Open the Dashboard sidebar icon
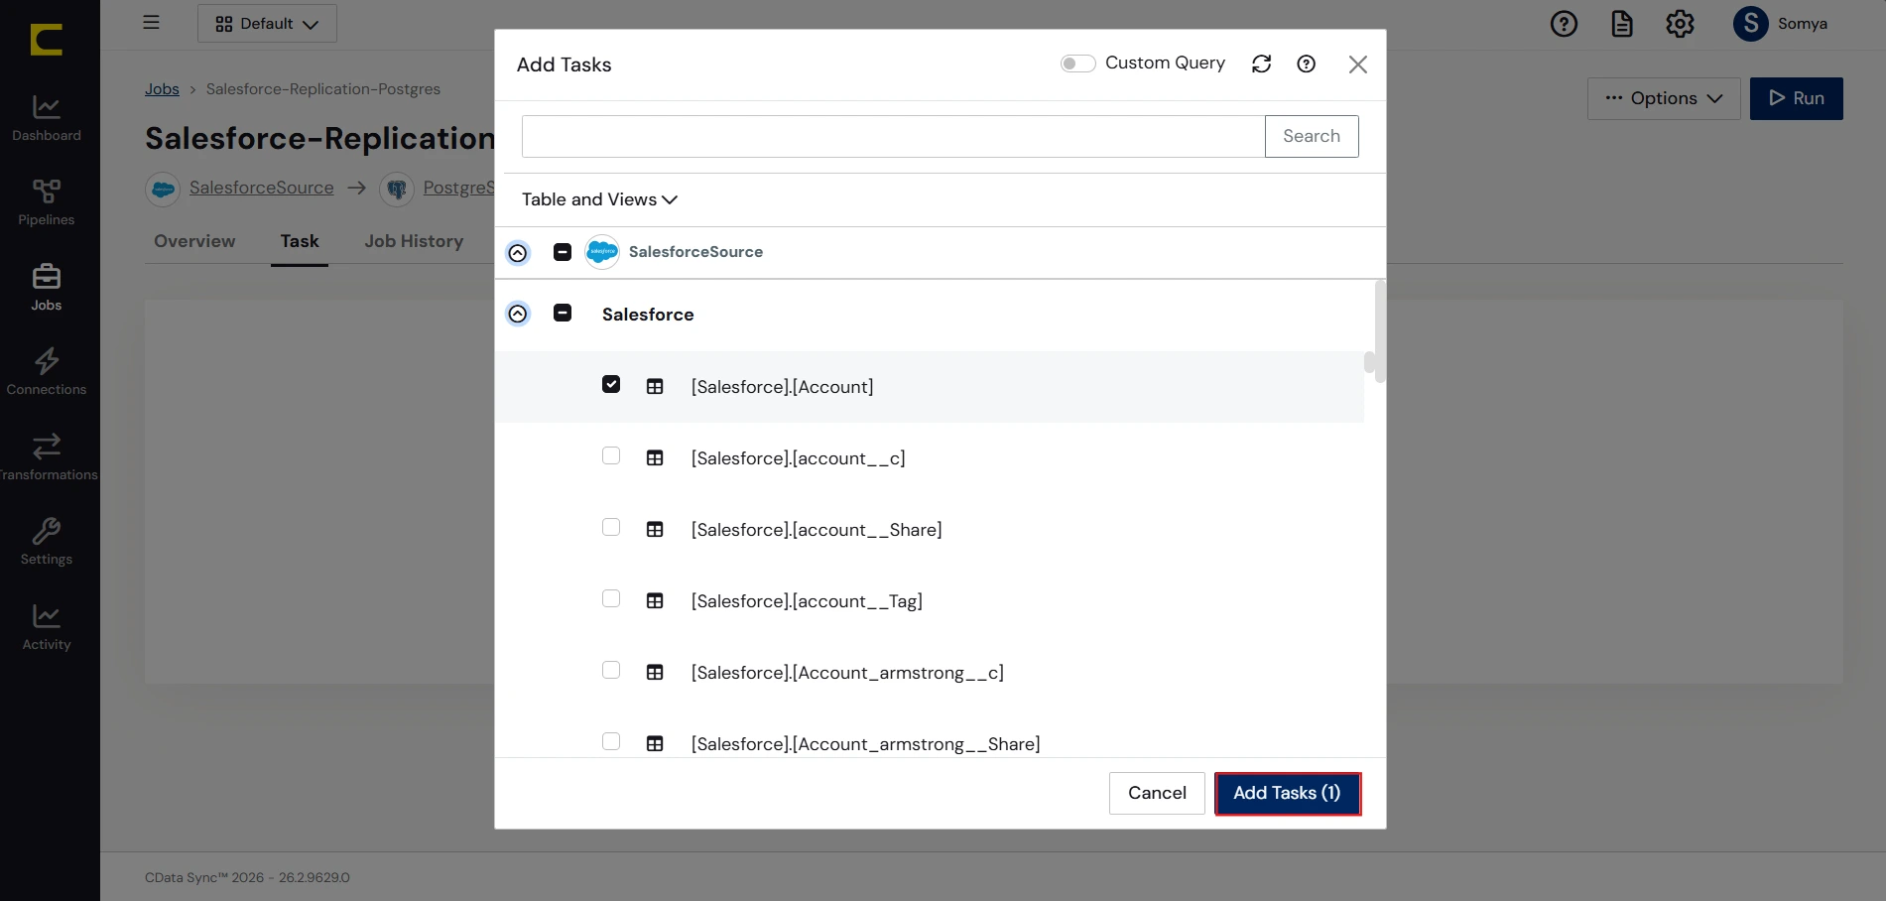 [x=47, y=118]
